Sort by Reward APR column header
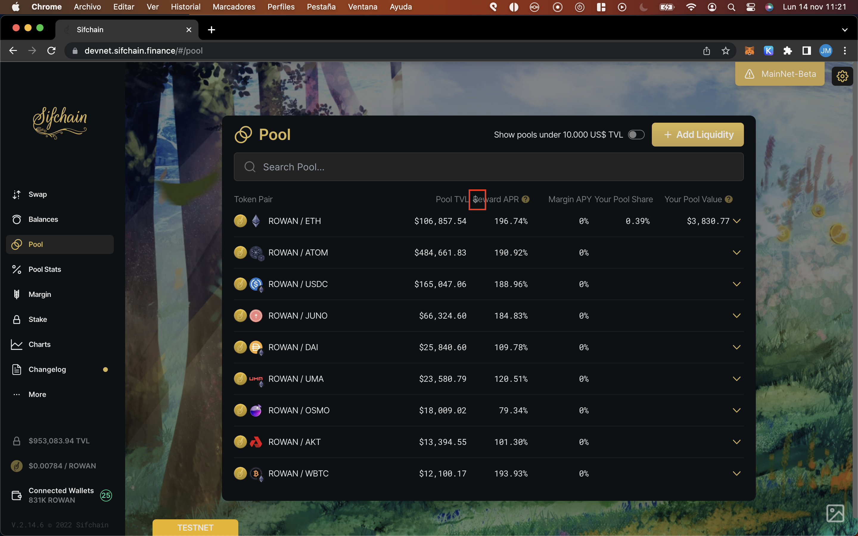 [x=496, y=199]
